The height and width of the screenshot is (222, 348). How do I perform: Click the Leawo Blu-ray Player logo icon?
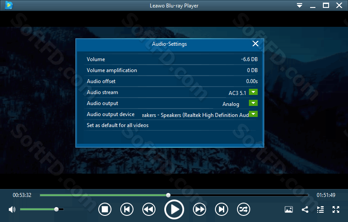pyautogui.click(x=9, y=5)
